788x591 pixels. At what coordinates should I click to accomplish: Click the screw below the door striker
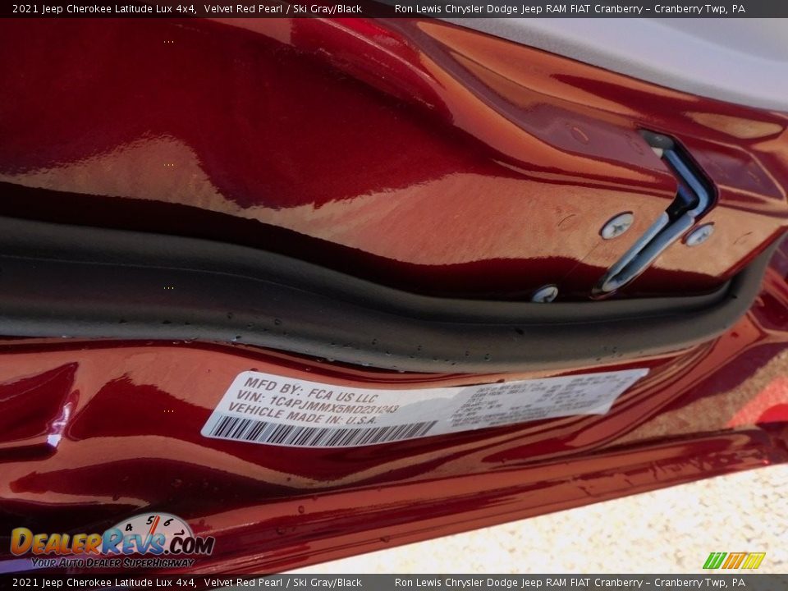click(544, 294)
